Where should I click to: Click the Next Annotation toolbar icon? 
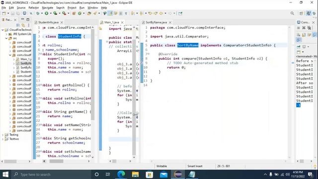[x=133, y=13]
